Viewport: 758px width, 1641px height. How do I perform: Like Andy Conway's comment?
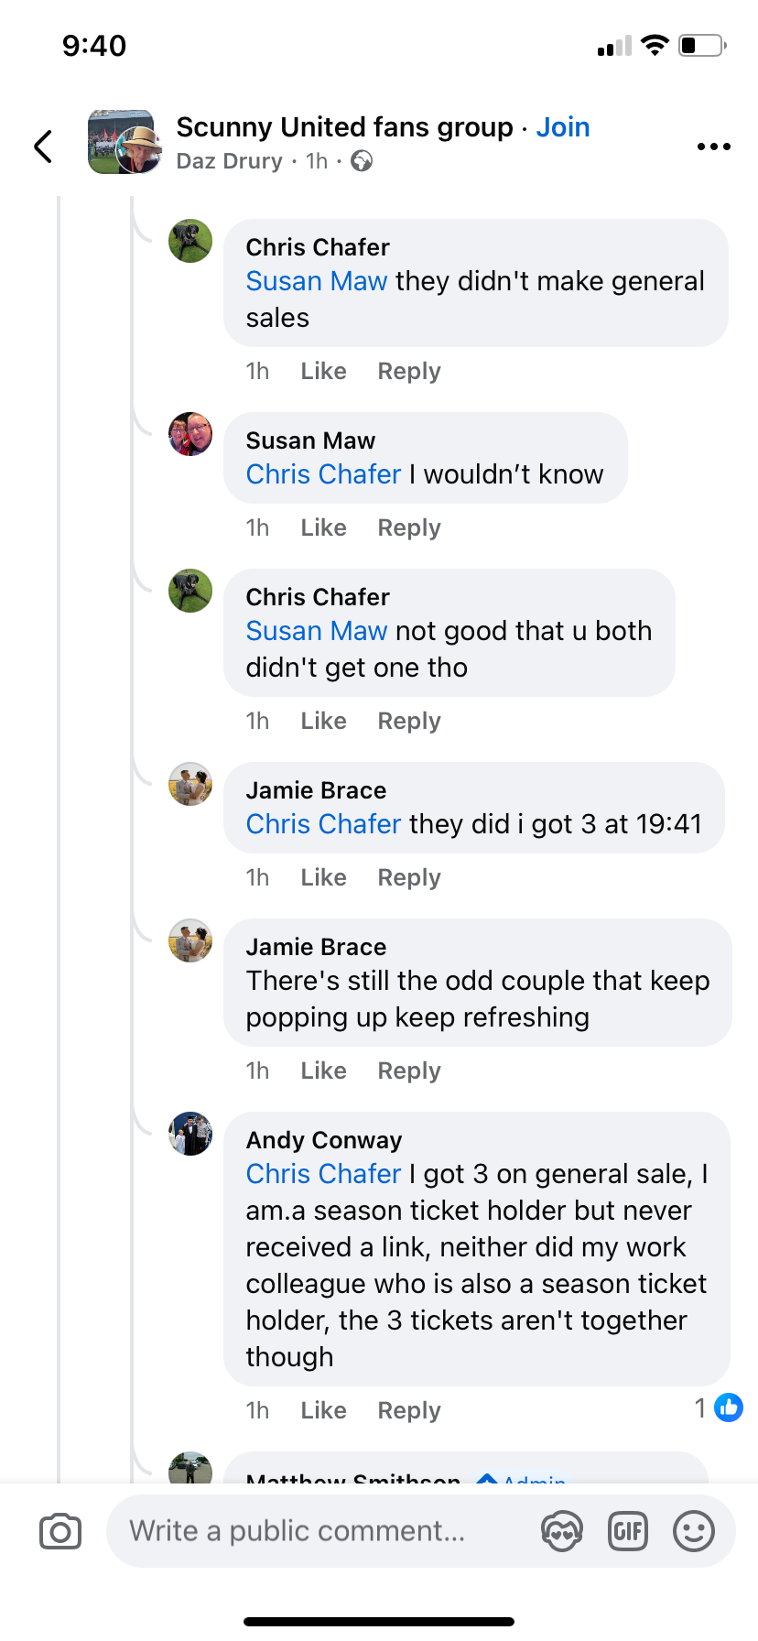click(x=323, y=1410)
